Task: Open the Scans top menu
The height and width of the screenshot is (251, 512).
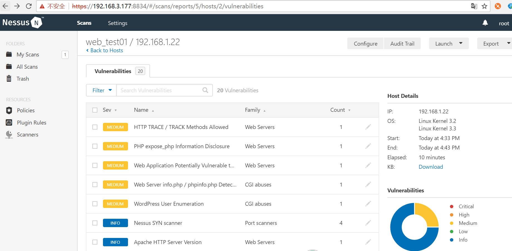Action: tap(84, 23)
